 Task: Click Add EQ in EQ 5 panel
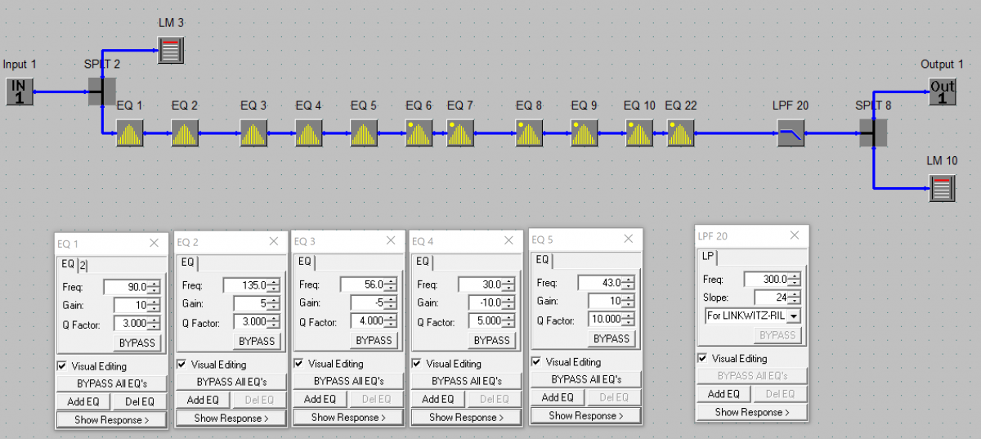pyautogui.click(x=557, y=397)
